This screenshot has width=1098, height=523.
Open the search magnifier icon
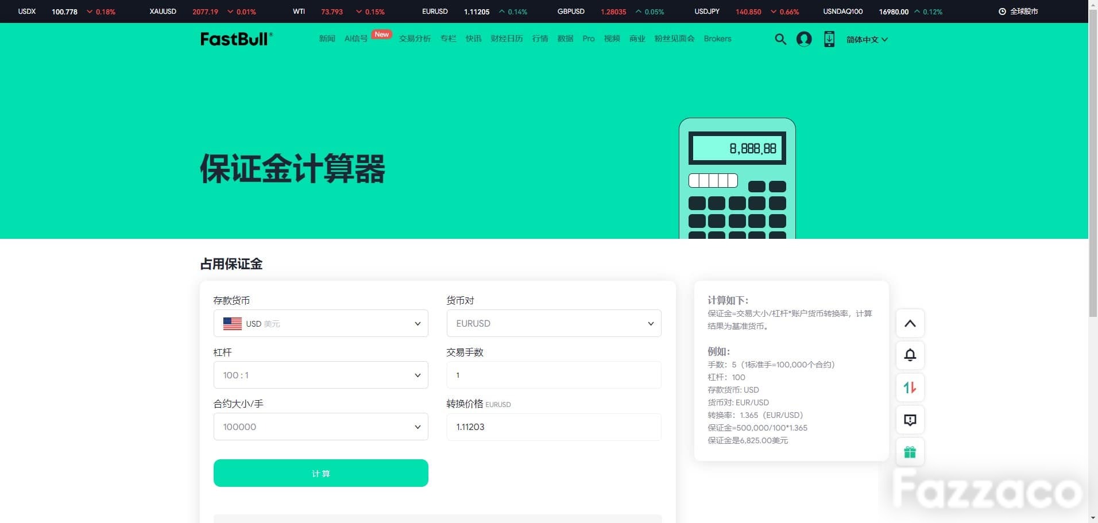pyautogui.click(x=780, y=39)
